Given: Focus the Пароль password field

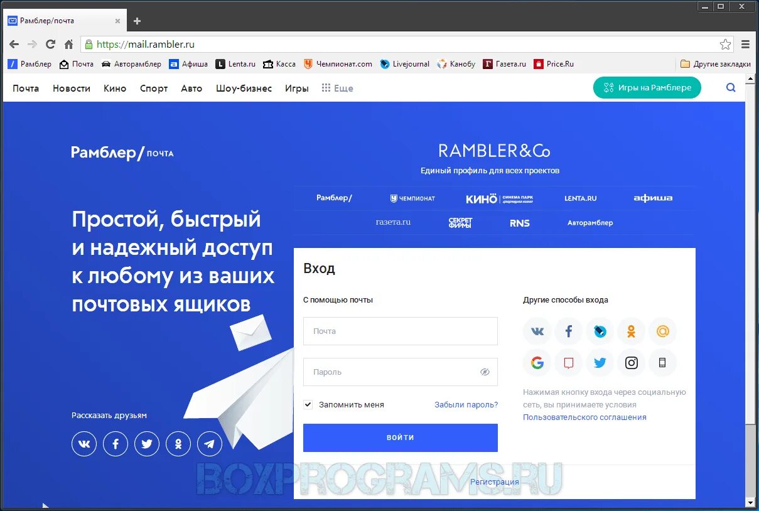Looking at the screenshot, I should point(401,372).
